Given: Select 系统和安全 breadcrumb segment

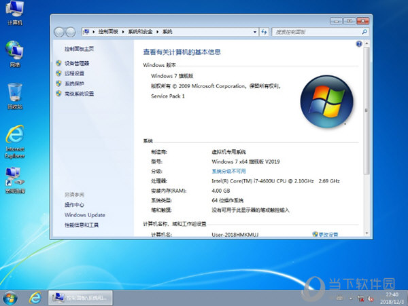Looking at the screenshot, I should click(x=140, y=32).
